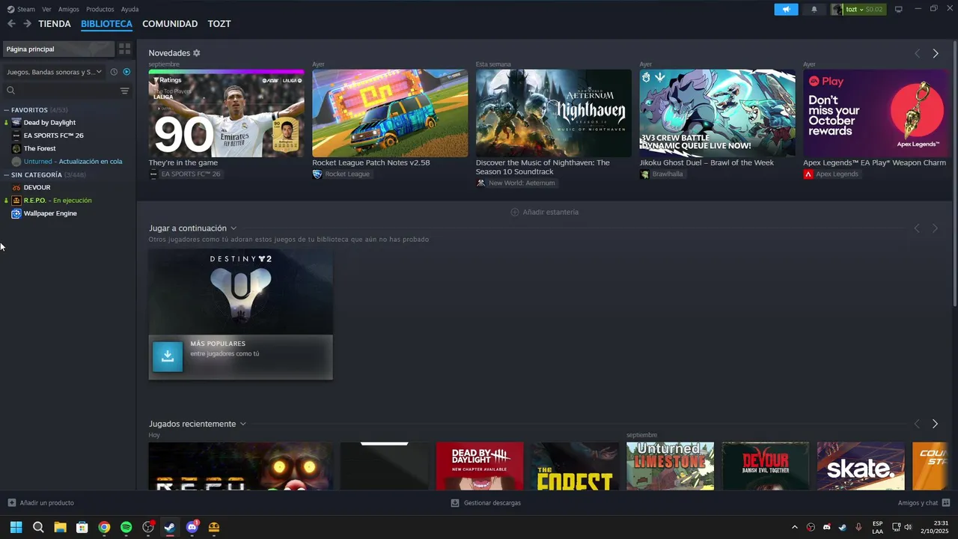Go forward with the right navigation arrow
This screenshot has height=539, width=958.
click(27, 24)
